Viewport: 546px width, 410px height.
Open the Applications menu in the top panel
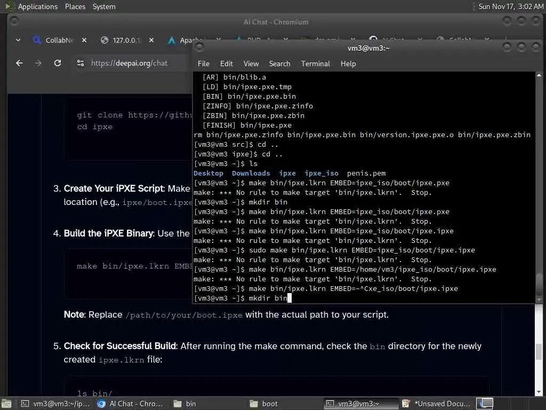[38, 6]
